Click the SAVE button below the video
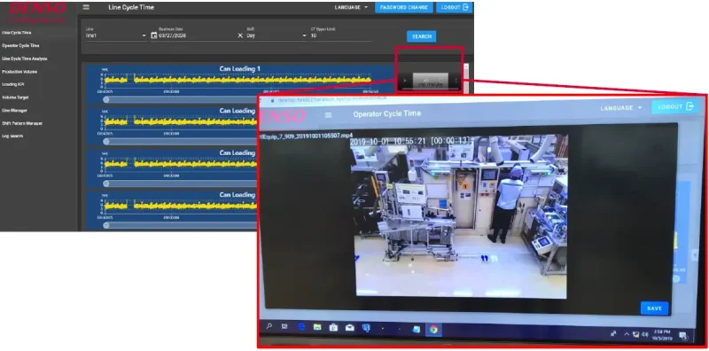 [654, 308]
